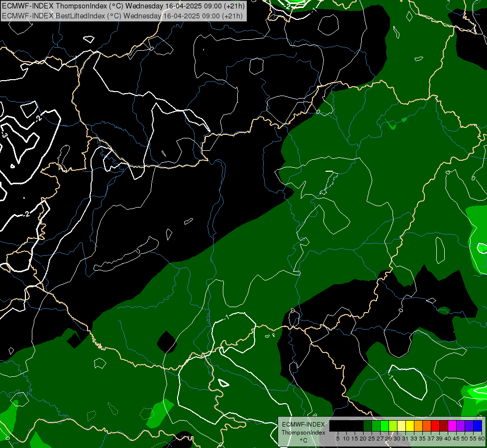Click legend tick value 29
487x448 pixels.
389,439
